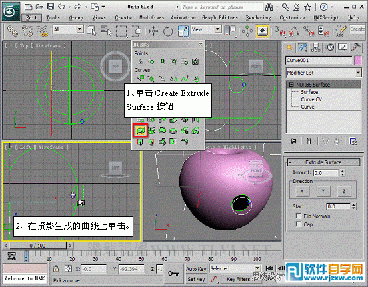
Task: Enable the Cap checkbox
Action: [x=299, y=224]
